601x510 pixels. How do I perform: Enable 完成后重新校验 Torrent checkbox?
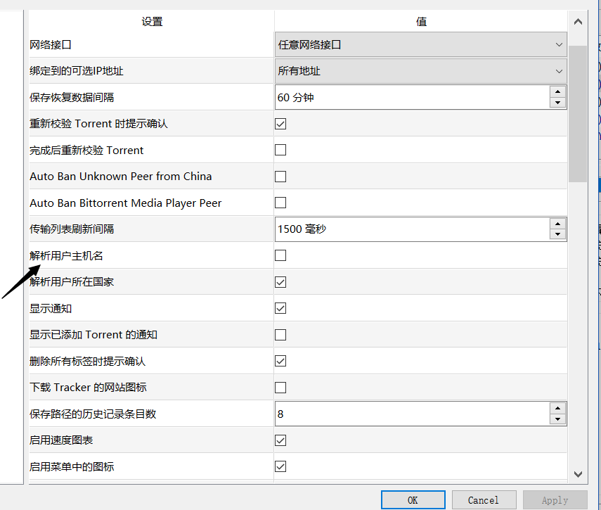click(280, 150)
